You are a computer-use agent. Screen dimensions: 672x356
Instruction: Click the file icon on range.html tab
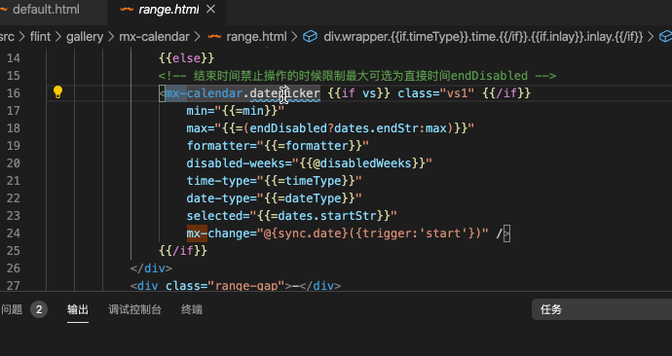click(127, 10)
